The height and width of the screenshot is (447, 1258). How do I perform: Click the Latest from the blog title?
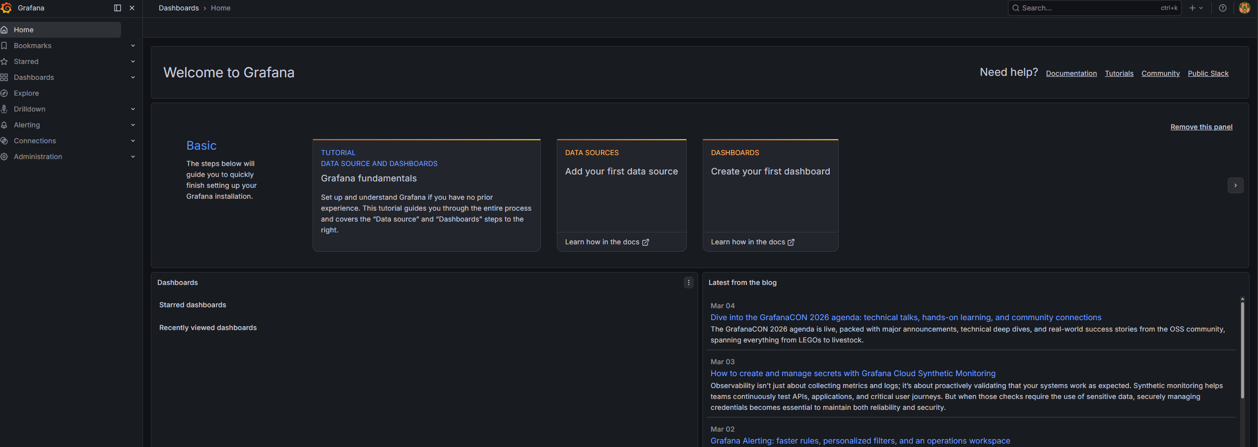click(742, 282)
